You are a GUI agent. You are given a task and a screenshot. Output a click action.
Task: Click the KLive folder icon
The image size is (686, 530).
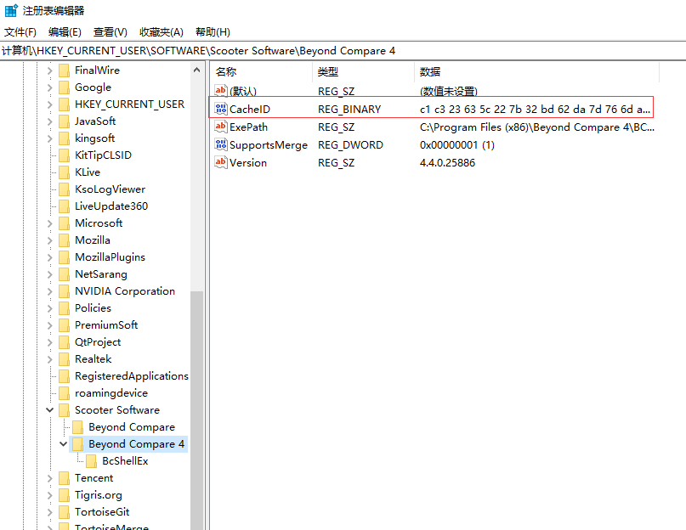point(64,172)
